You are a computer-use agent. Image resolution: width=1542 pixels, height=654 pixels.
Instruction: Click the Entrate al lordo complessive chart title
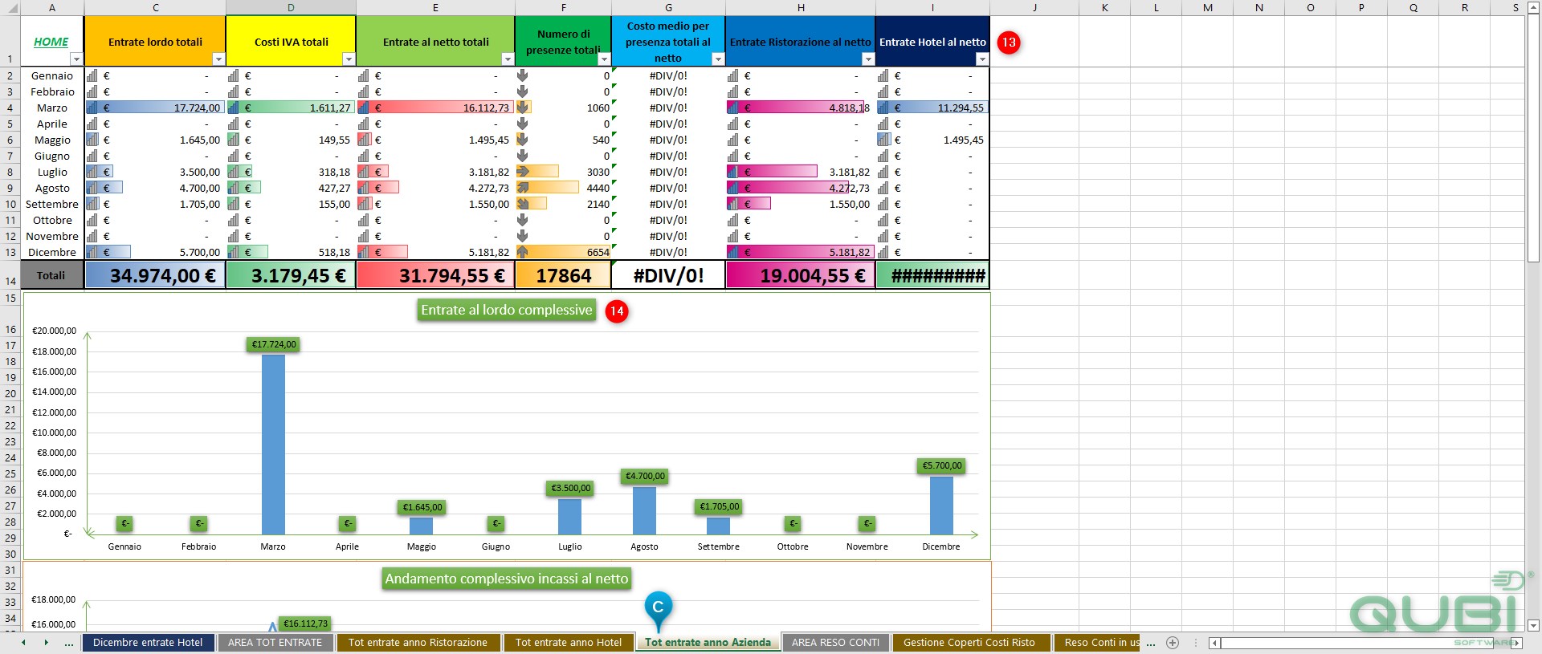[x=507, y=311]
